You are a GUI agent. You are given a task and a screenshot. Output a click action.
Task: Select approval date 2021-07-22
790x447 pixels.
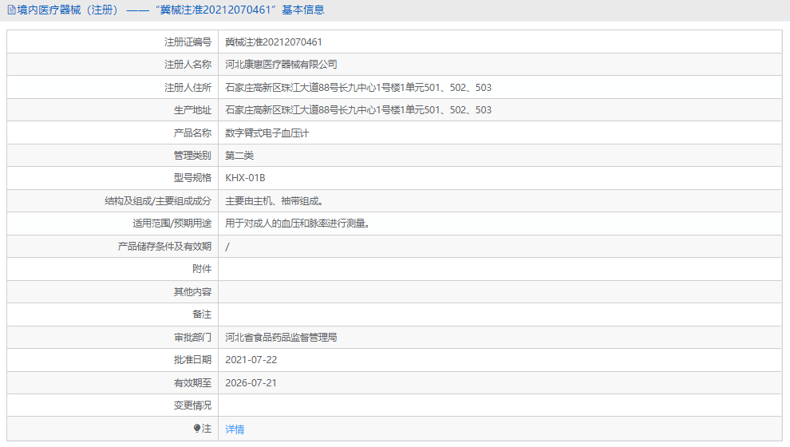251,360
